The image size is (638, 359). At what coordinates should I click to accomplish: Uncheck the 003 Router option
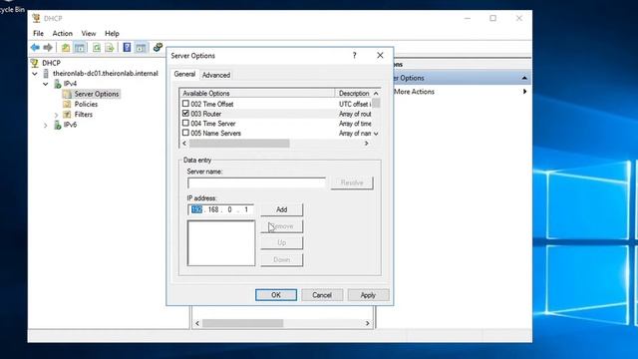pyautogui.click(x=185, y=113)
